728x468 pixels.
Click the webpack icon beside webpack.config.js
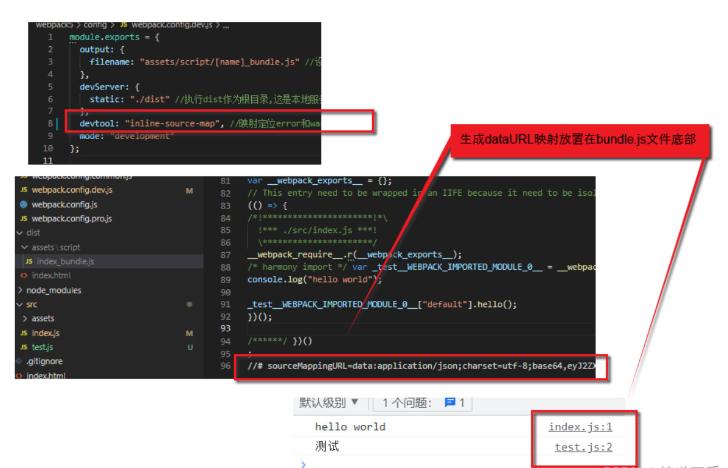[x=24, y=204]
